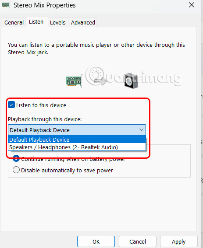The height and width of the screenshot is (248, 203).
Task: Go to the Advanced tab
Action: tap(83, 22)
